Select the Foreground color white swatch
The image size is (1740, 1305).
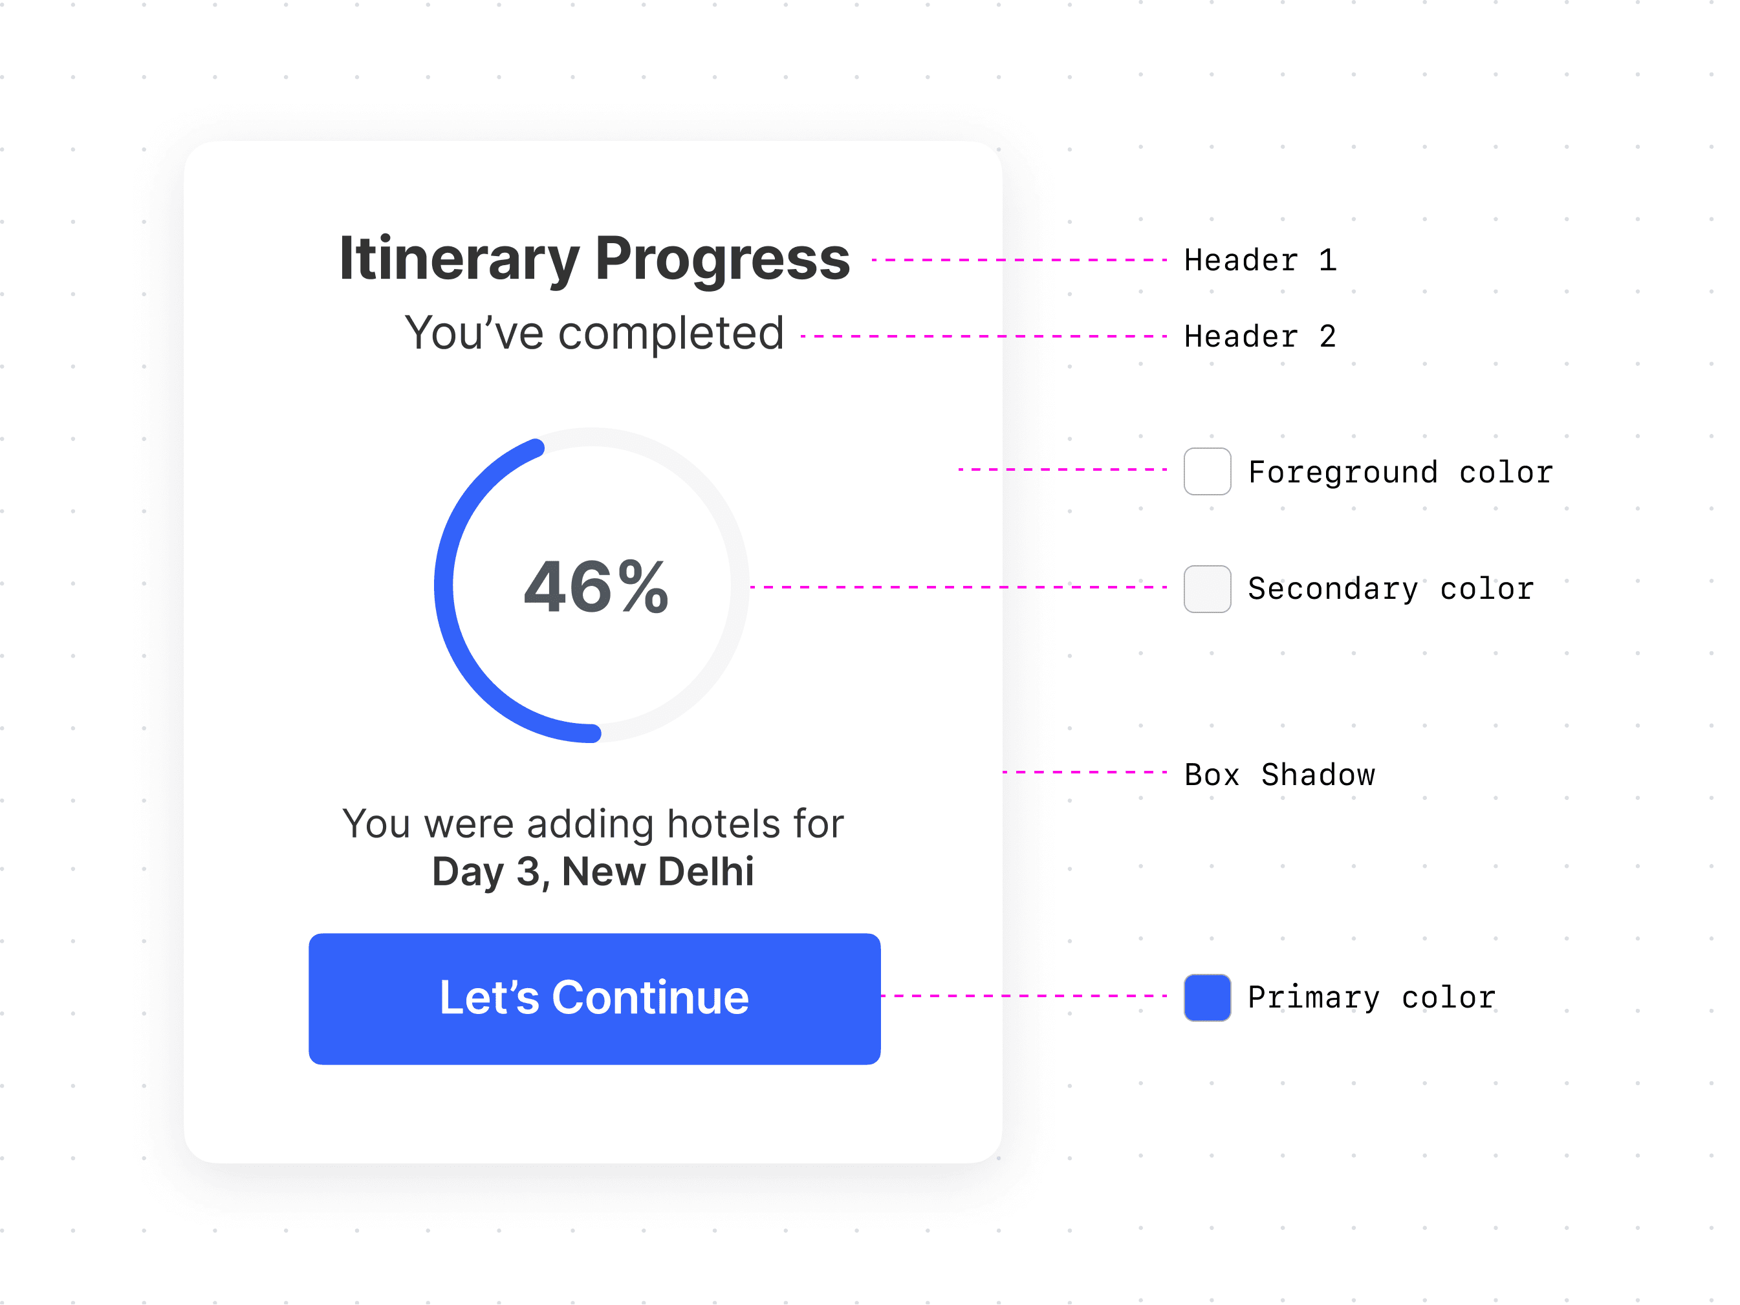1206,471
